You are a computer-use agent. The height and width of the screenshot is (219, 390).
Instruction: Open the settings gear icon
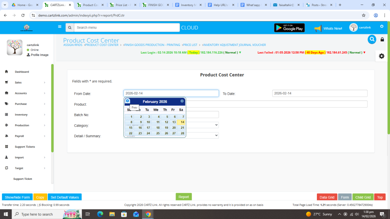[381, 56]
